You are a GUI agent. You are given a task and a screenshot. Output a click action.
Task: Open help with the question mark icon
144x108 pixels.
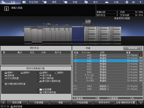pyautogui.click(x=140, y=2)
